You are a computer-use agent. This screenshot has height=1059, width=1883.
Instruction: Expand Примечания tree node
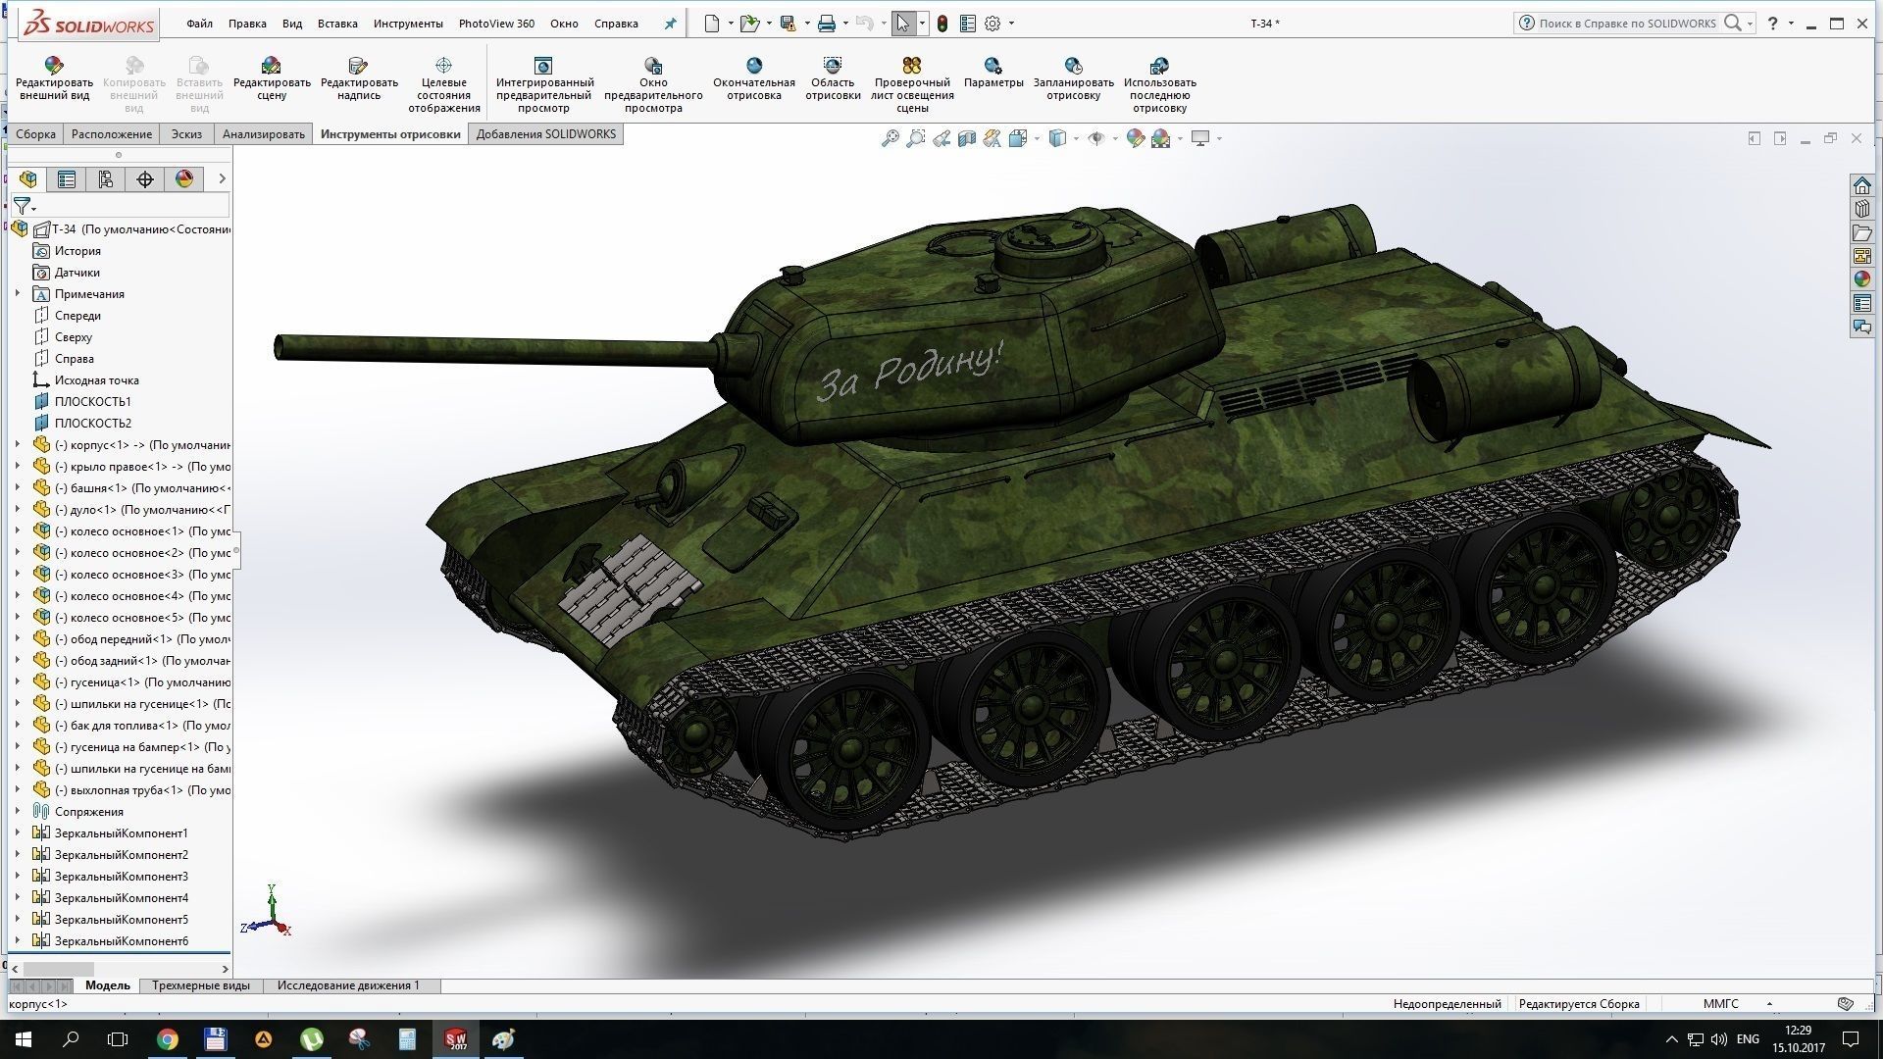pyautogui.click(x=17, y=293)
